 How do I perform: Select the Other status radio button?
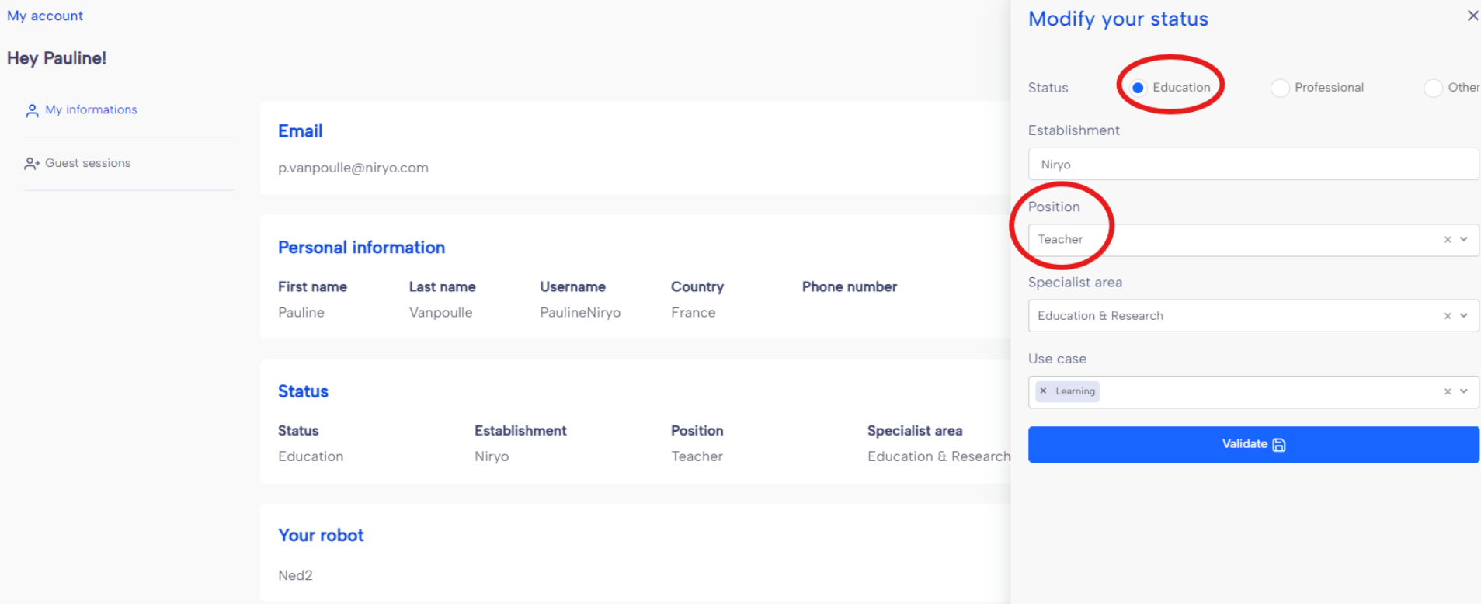click(1433, 88)
